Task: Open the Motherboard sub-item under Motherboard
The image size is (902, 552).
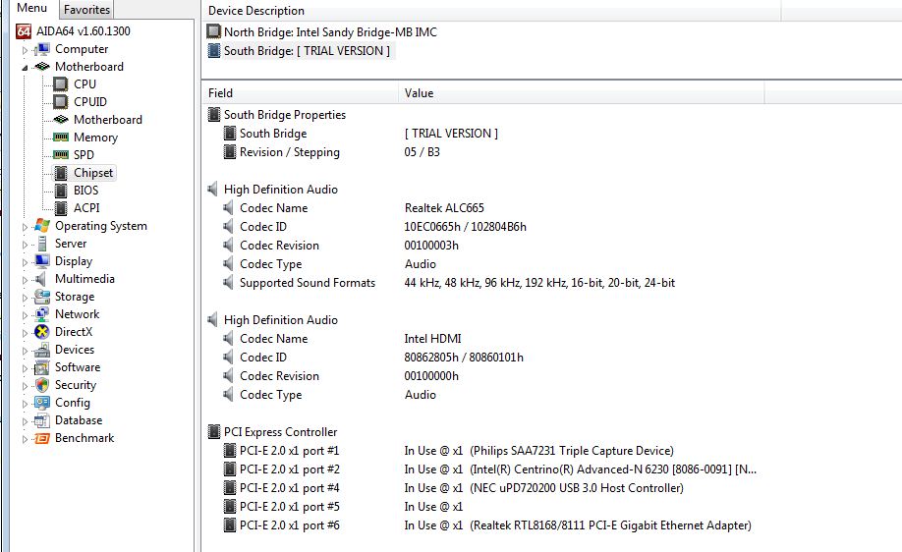Action: click(x=107, y=120)
